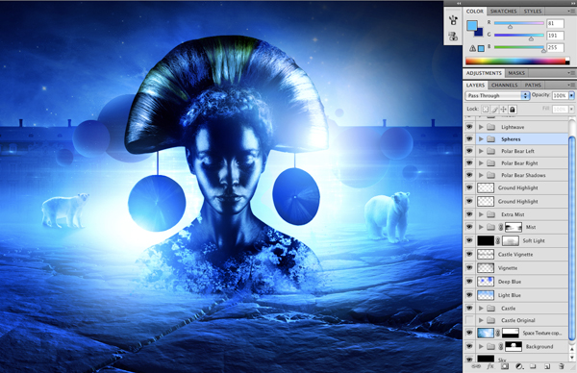This screenshot has height=373, width=577.
Task: Open the Layers panel options menu
Action: click(571, 85)
